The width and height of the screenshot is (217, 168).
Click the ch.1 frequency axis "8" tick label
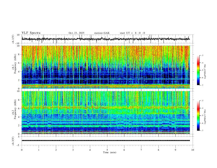(x=19, y=54)
